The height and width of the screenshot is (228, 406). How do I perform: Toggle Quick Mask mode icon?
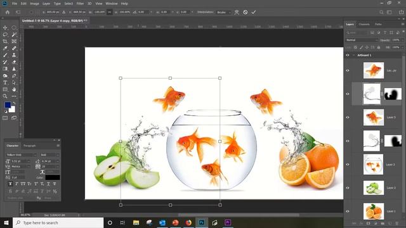(x=5, y=118)
